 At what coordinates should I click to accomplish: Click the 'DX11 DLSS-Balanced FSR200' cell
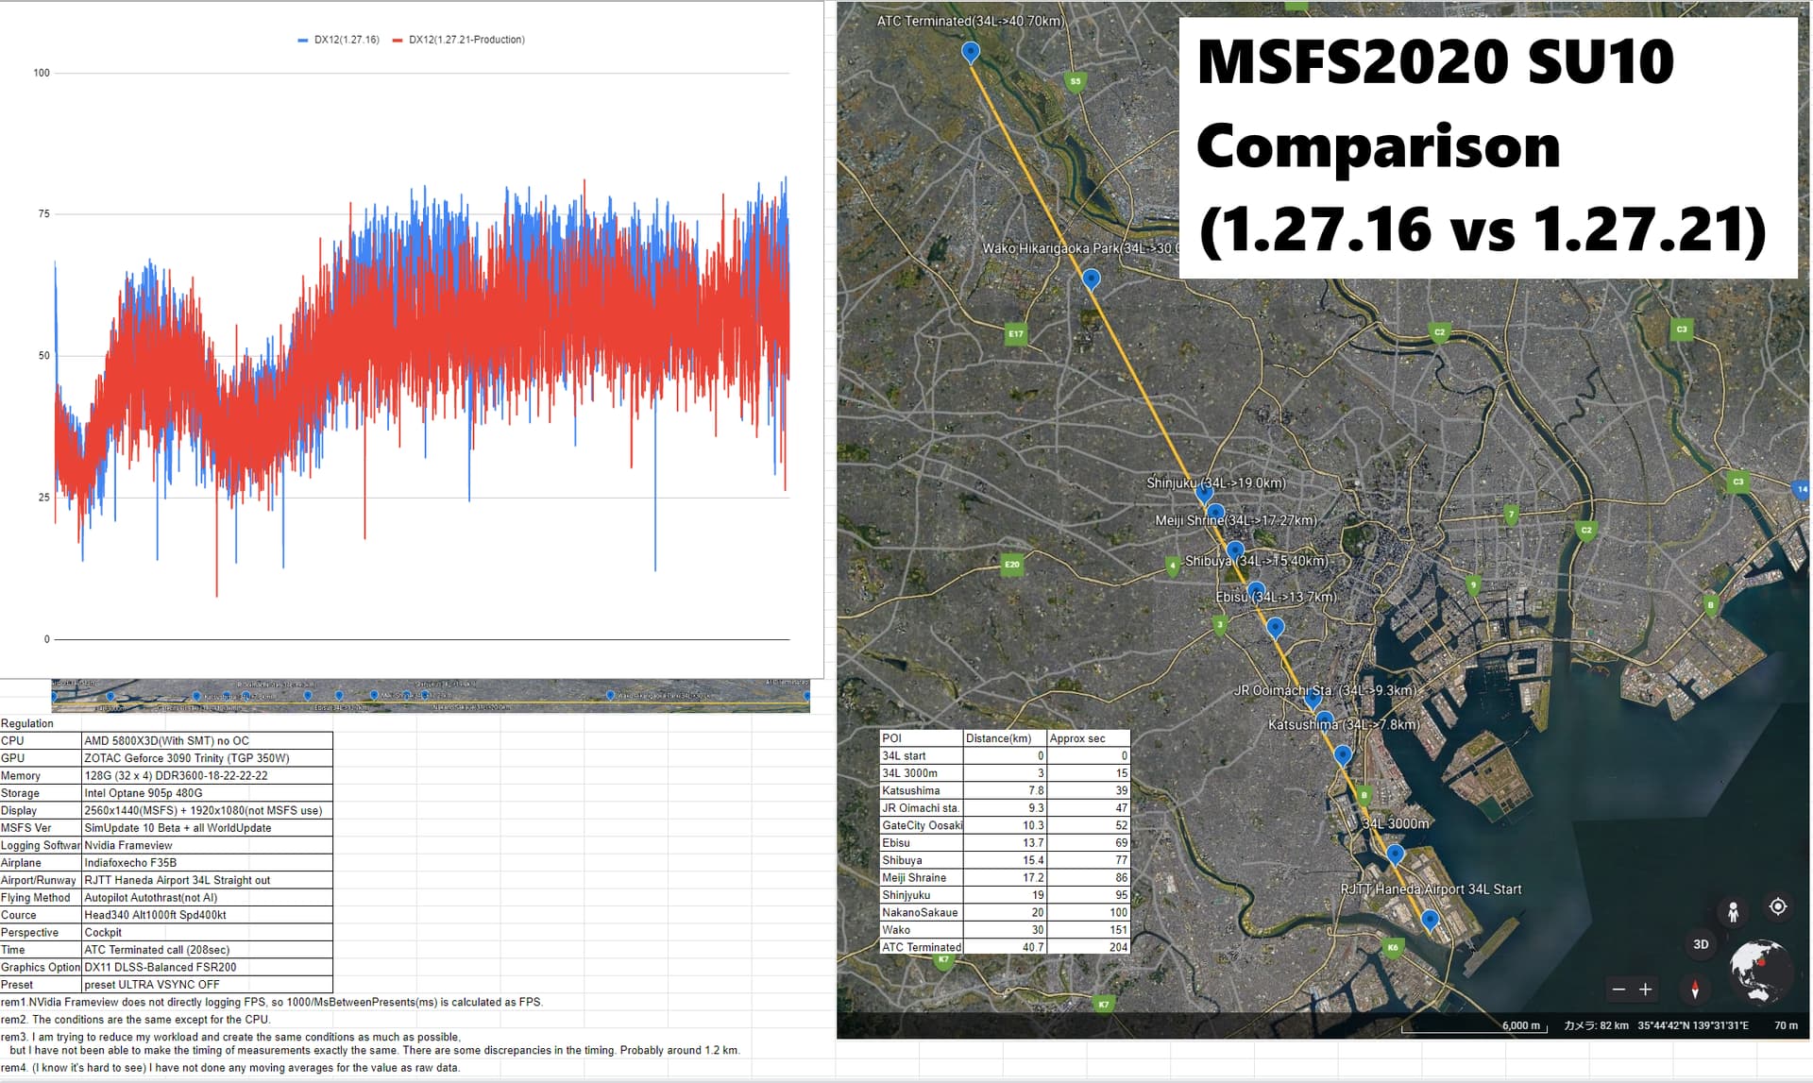click(x=208, y=967)
